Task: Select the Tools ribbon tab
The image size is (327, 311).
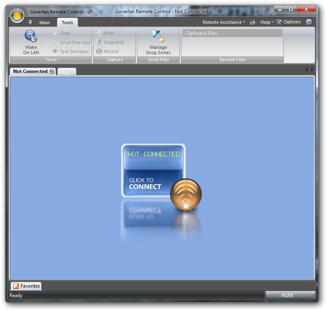Action: point(67,23)
